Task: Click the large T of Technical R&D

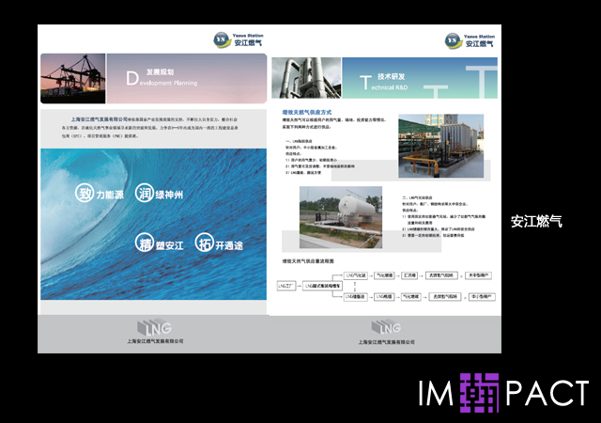Action: (365, 83)
